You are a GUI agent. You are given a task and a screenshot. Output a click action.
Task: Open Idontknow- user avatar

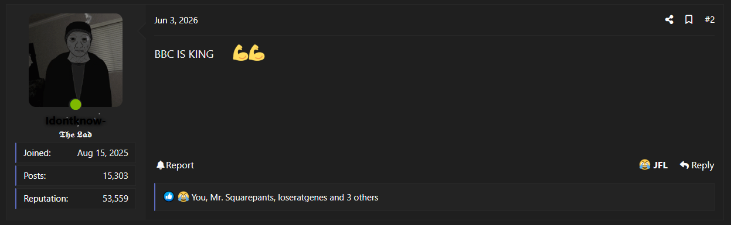coord(76,60)
